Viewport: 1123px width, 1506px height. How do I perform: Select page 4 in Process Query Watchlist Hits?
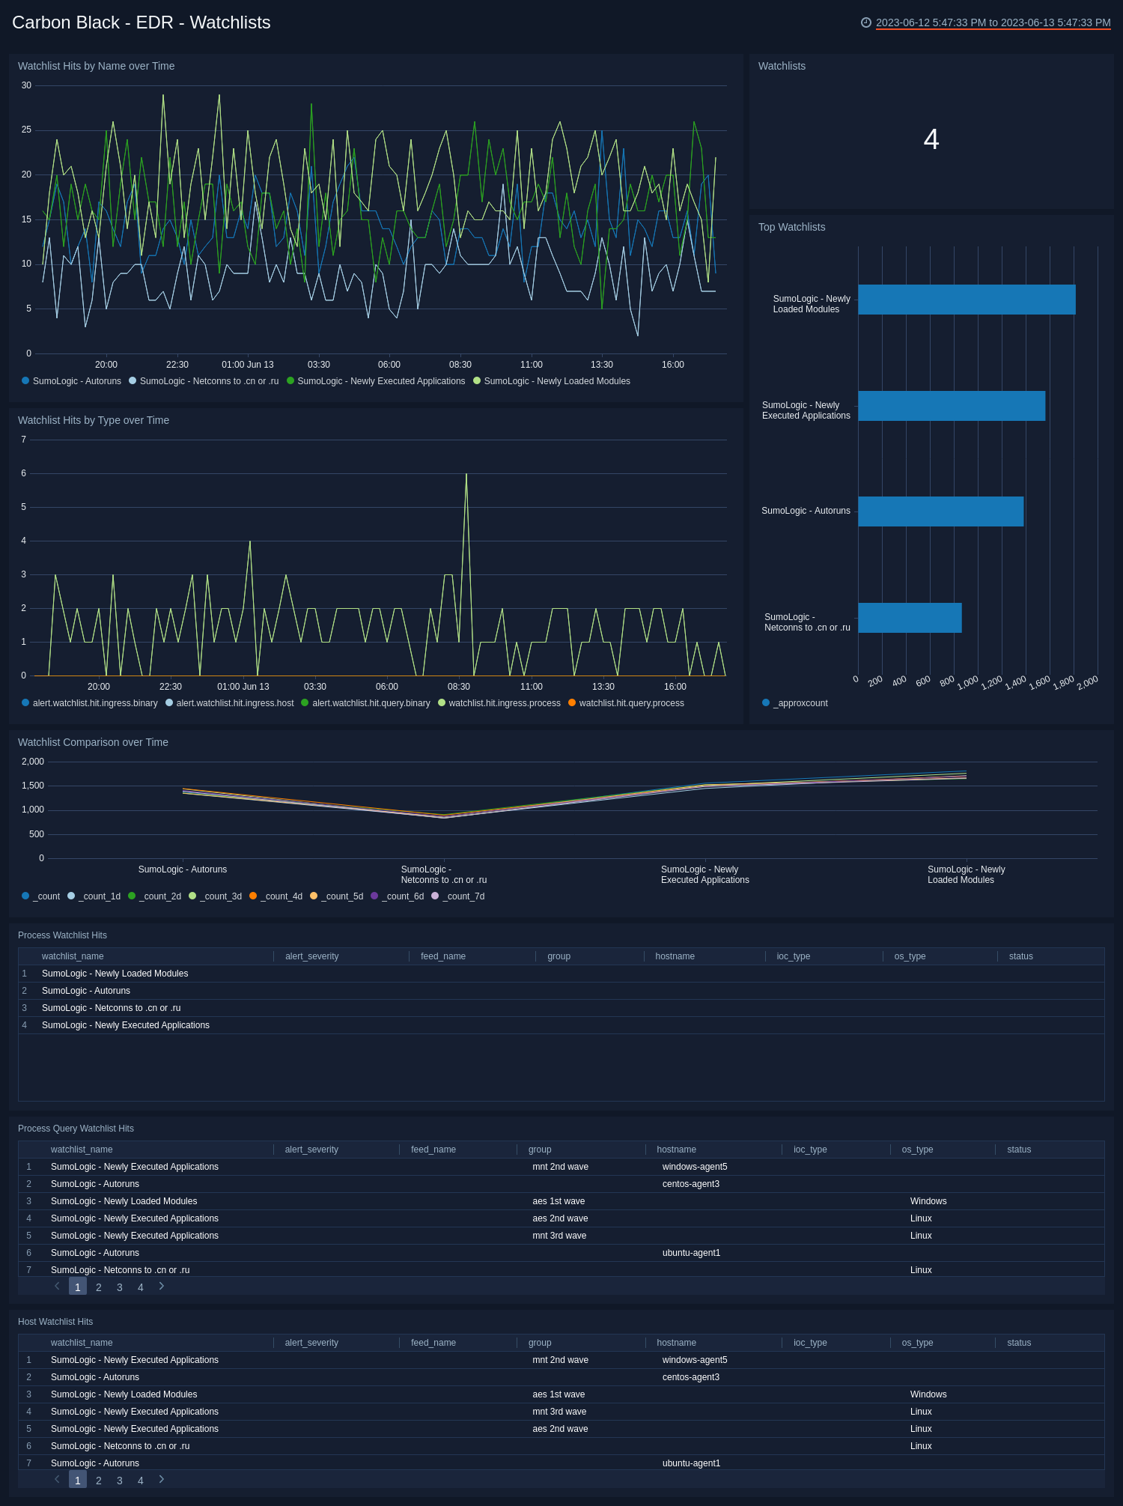coord(141,1287)
